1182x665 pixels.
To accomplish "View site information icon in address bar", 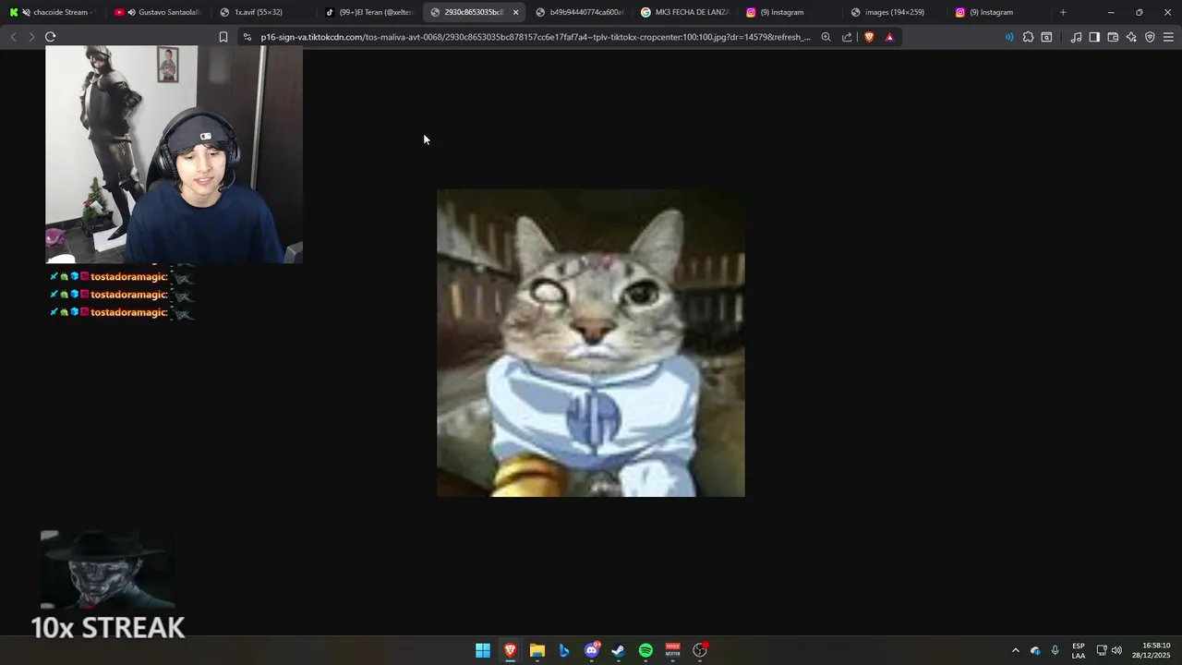I will 247,37.
